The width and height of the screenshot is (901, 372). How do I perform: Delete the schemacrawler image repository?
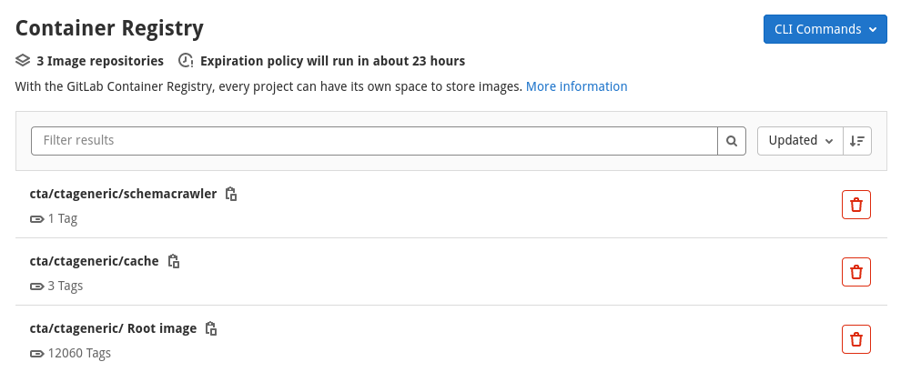tap(856, 205)
